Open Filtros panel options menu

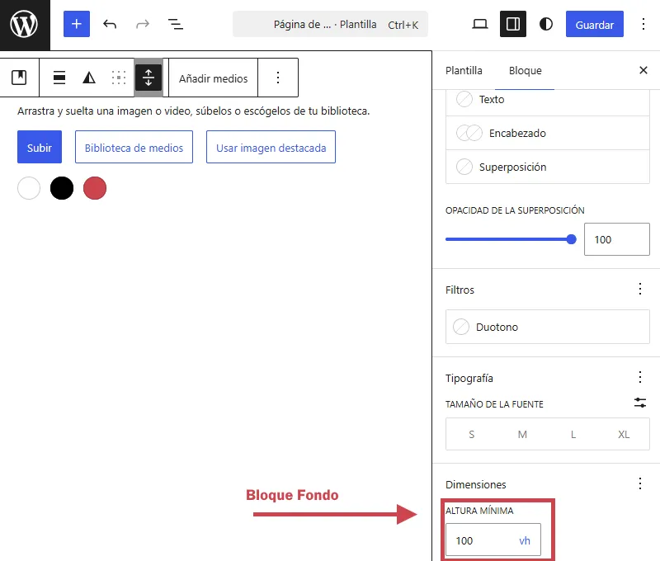[x=640, y=289]
